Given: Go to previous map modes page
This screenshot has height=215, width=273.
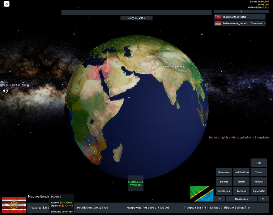Looking at the screenshot, I should pyautogui.click(x=219, y=199).
